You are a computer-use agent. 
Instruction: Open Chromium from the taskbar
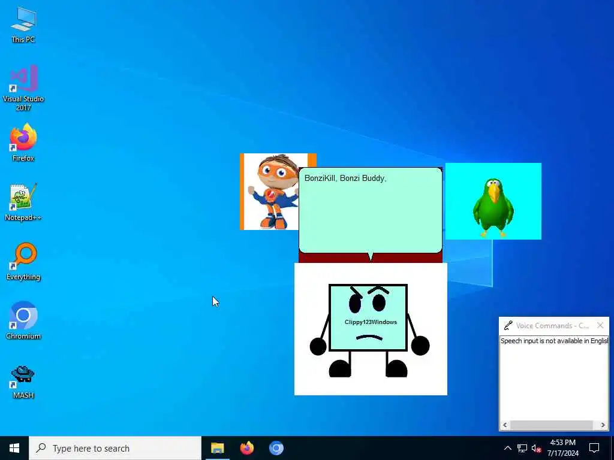[x=276, y=448]
